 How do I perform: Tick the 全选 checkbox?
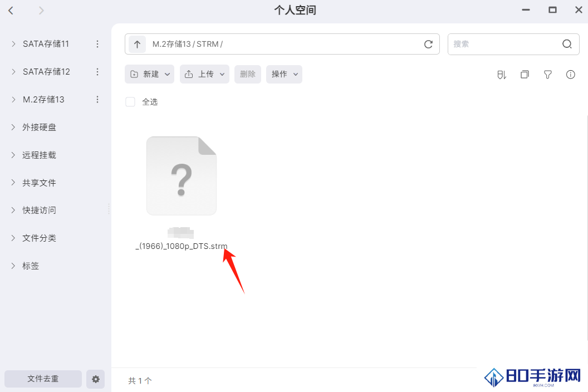[x=130, y=102]
